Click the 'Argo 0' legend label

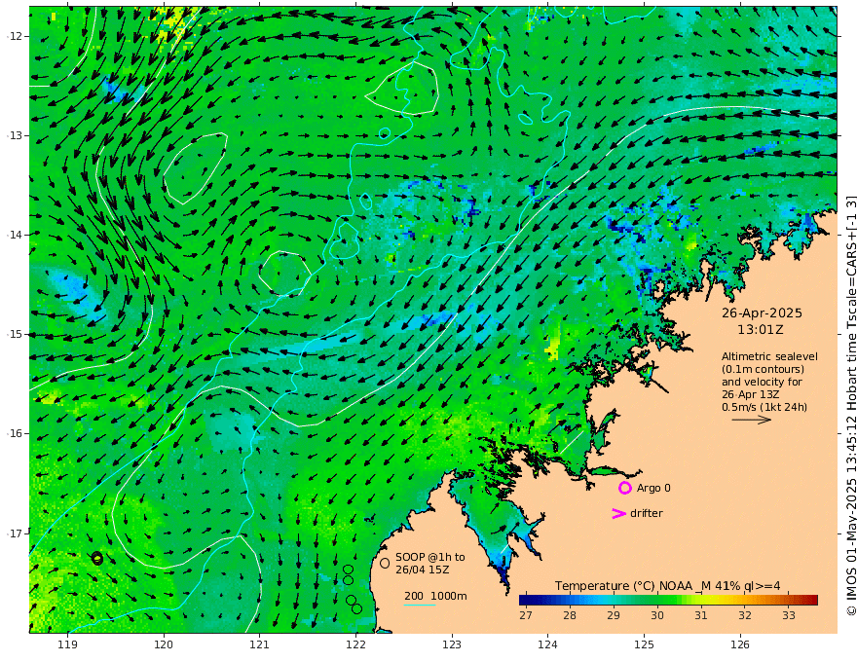click(x=653, y=488)
